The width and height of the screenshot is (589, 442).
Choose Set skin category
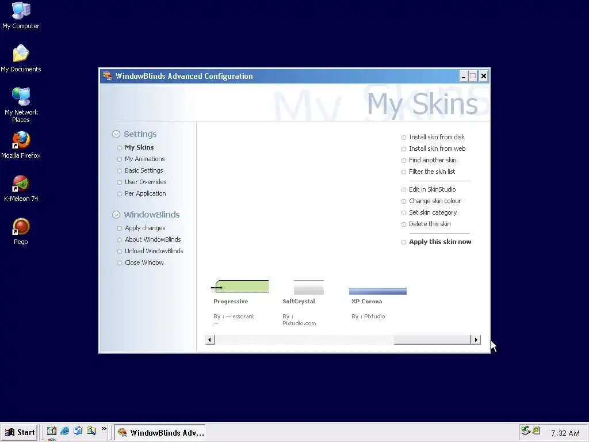[x=433, y=213]
